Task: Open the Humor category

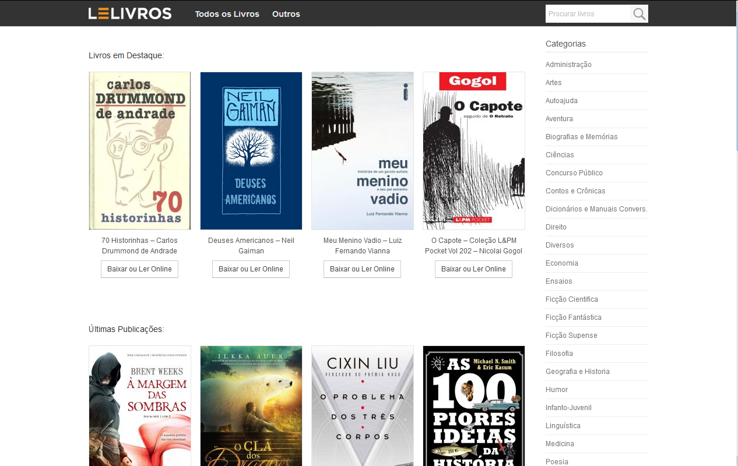Action: point(557,389)
